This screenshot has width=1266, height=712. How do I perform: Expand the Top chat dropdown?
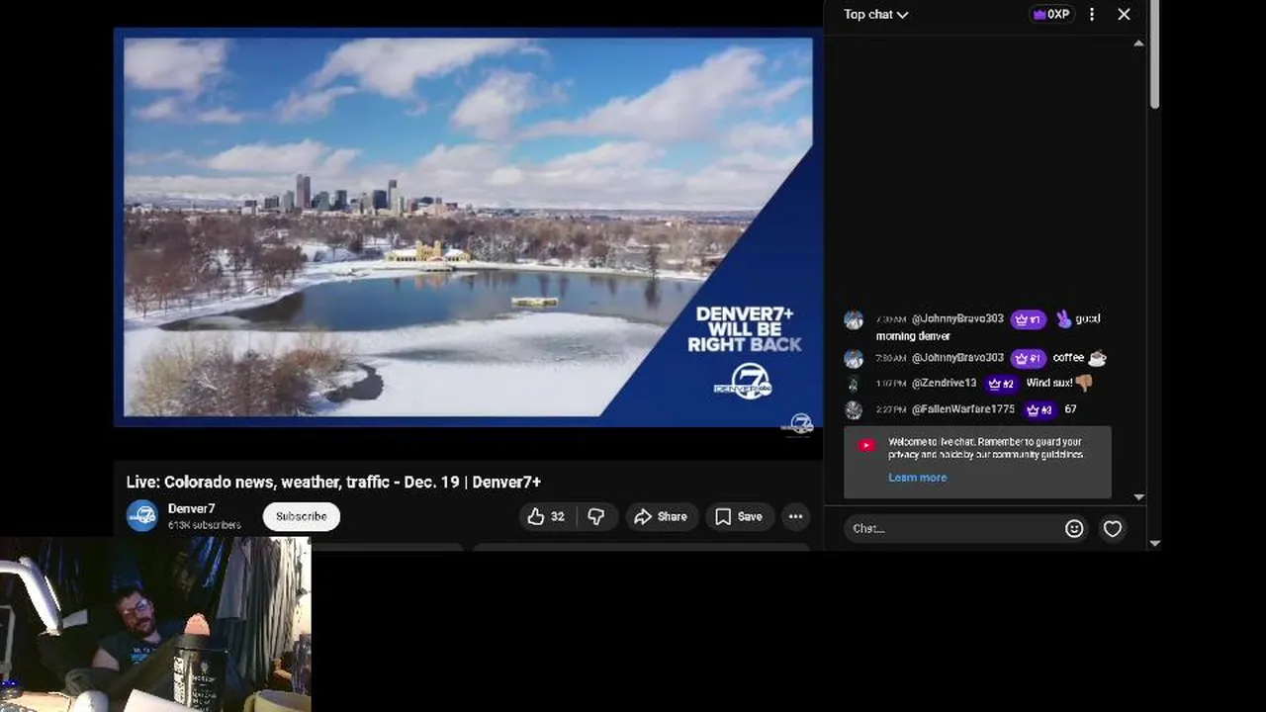tap(875, 14)
